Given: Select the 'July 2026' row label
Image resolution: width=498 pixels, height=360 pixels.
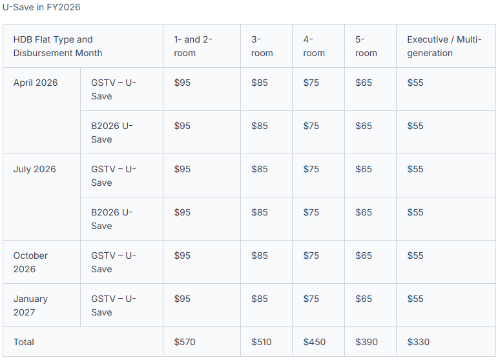Looking at the screenshot, I should click(35, 169).
